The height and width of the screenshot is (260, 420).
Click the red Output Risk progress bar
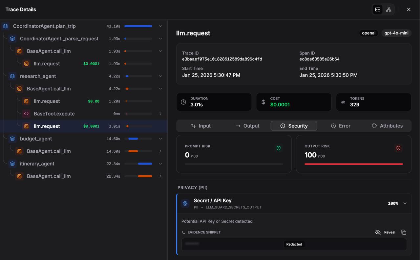click(x=353, y=163)
